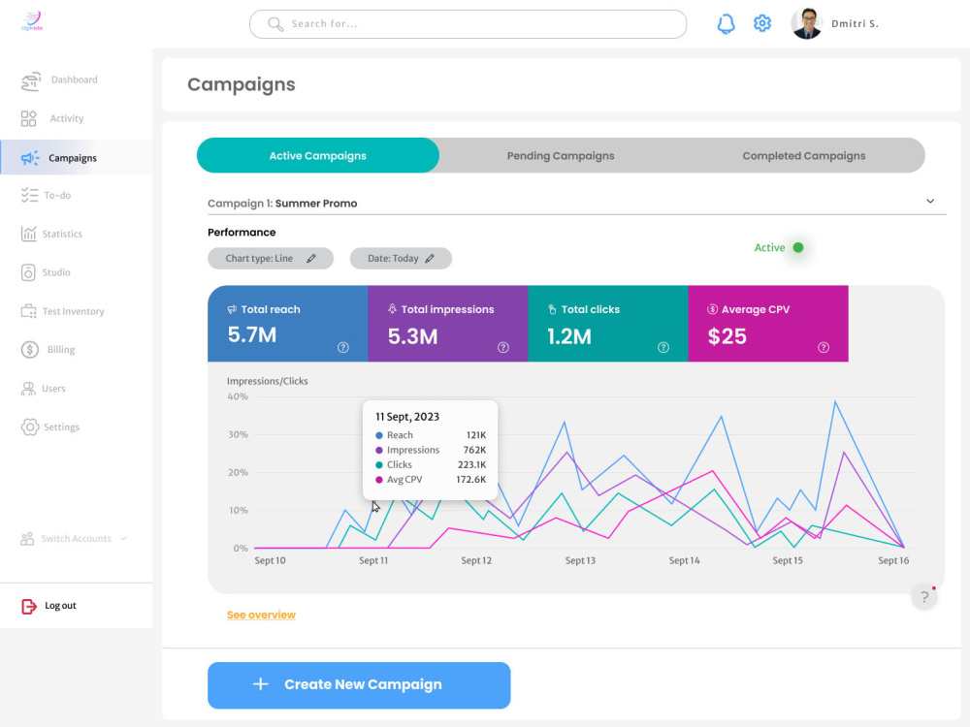Image resolution: width=970 pixels, height=727 pixels.
Task: Expand the Campaign 1 Summer Promo chevron
Action: pos(930,202)
